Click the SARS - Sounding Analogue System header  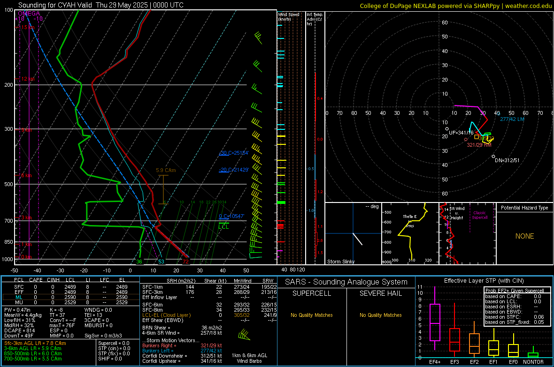(x=346, y=282)
